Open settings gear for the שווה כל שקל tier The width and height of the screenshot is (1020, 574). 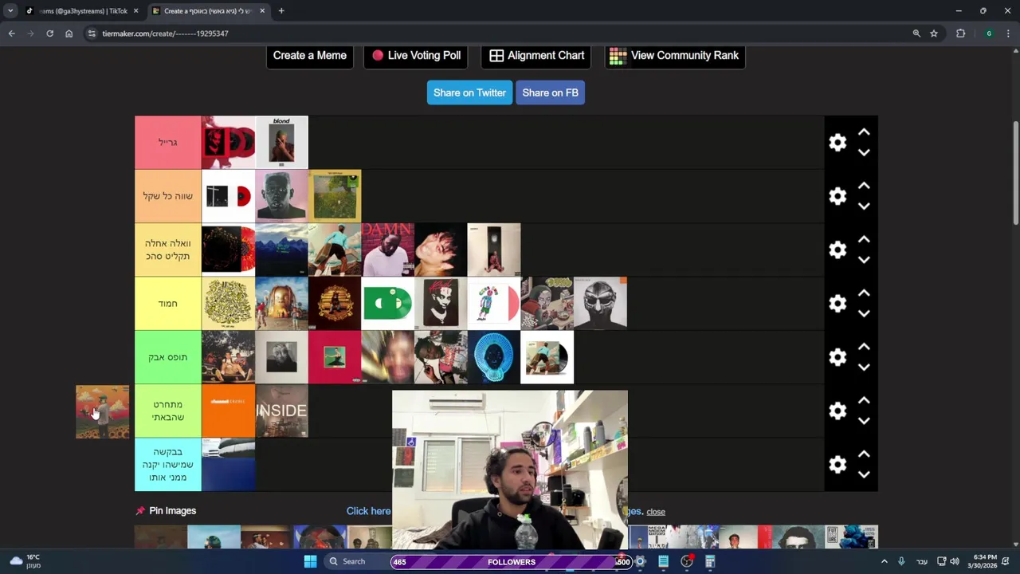pos(838,196)
